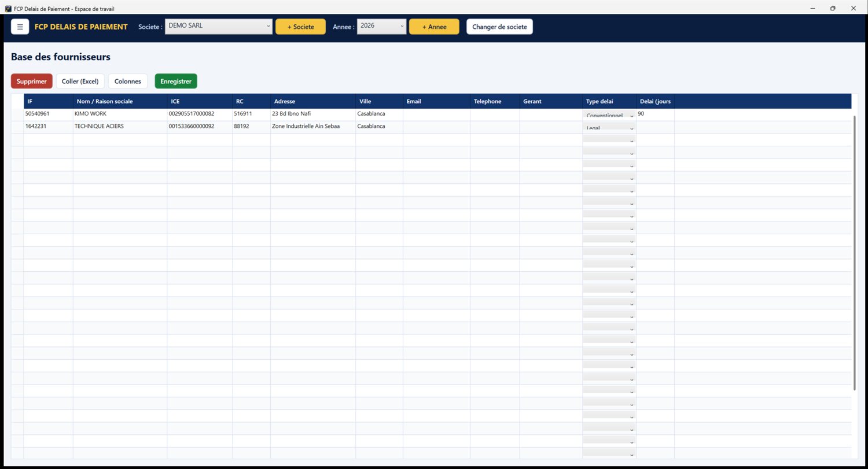Click the Gerant cell for KIMO WORK
The height and width of the screenshot is (469, 868).
pyautogui.click(x=551, y=115)
